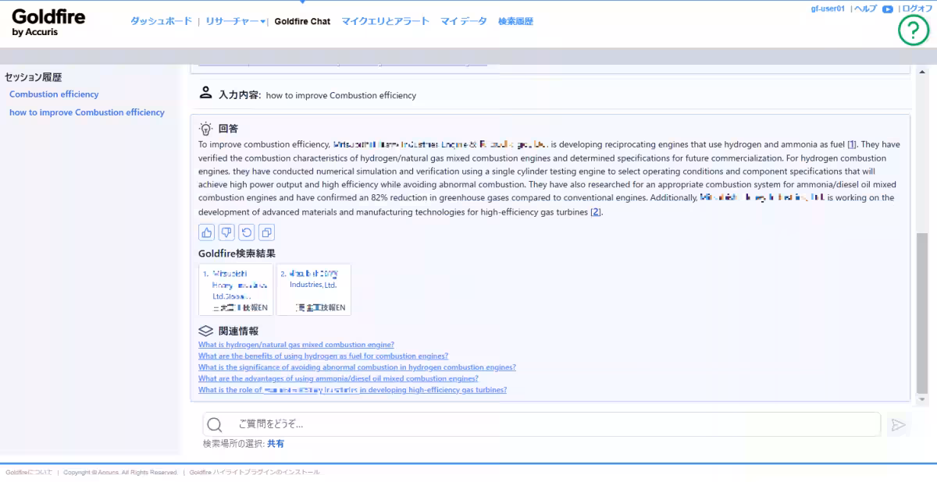Select the Combustion efficiency session in the sidebar
Viewport: 937px width, 482px height.
click(x=54, y=94)
